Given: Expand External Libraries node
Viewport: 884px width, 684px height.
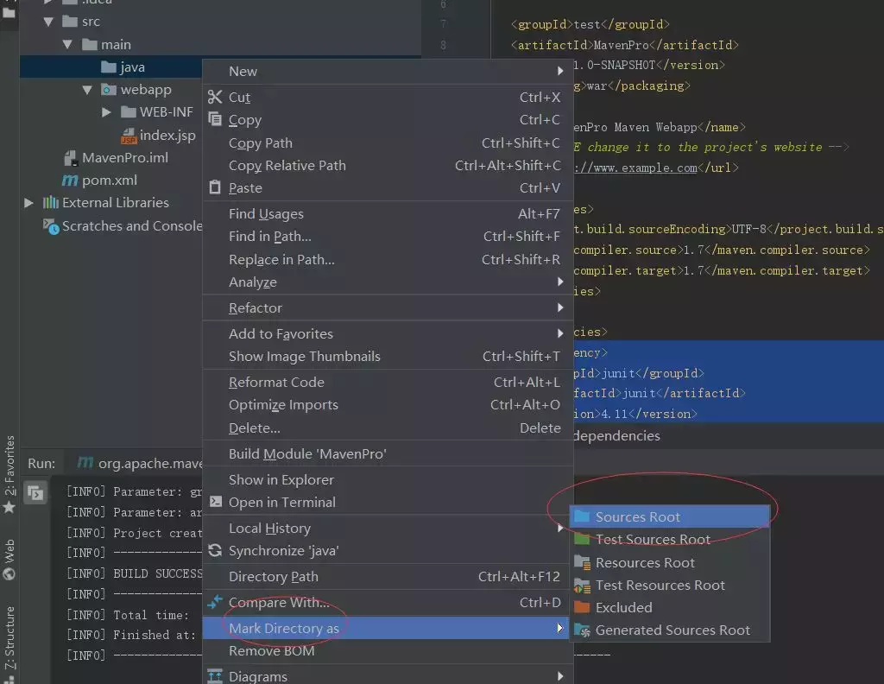Looking at the screenshot, I should pos(28,202).
